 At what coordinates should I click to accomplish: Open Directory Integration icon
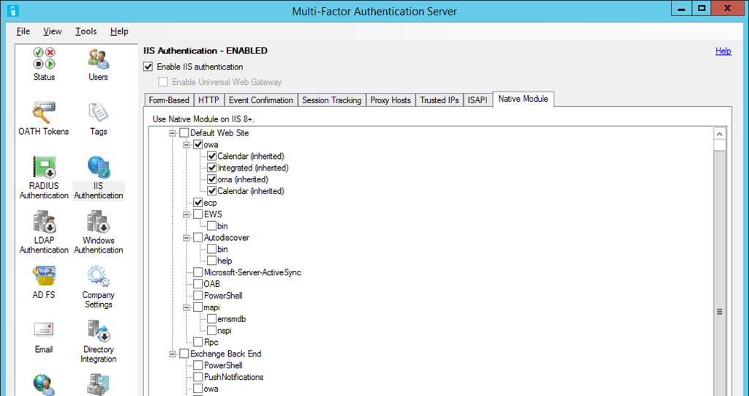(99, 341)
